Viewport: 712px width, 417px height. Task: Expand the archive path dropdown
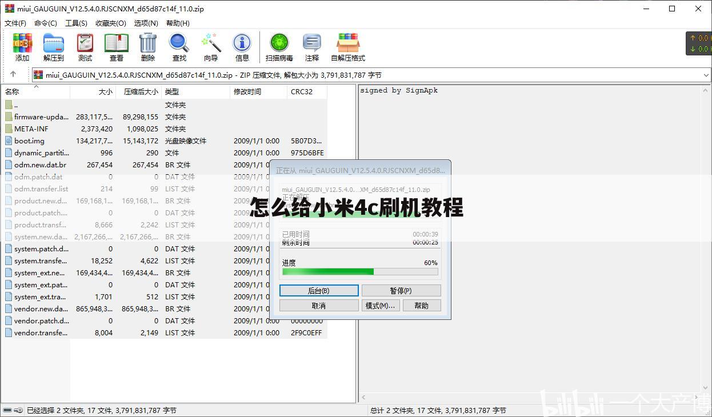pos(706,75)
